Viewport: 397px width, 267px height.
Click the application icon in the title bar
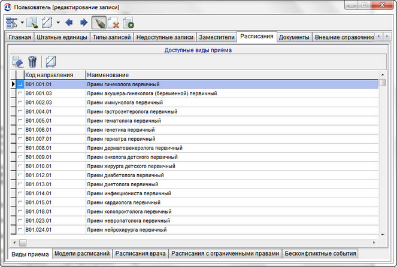[x=8, y=7]
